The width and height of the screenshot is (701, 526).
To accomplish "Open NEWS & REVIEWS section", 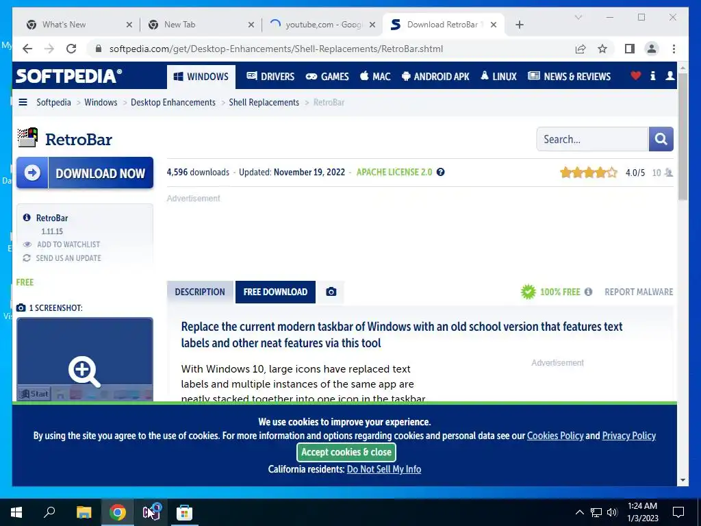I will coord(569,77).
